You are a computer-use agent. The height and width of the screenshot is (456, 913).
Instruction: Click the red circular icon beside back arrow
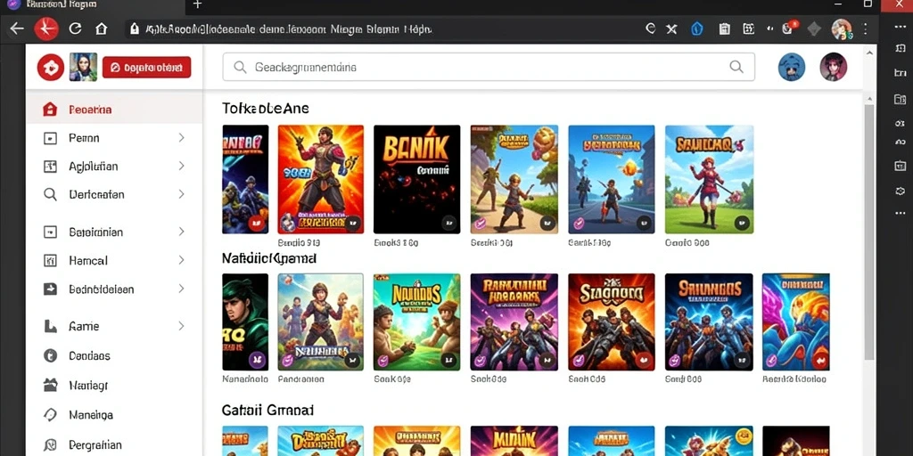click(x=46, y=28)
